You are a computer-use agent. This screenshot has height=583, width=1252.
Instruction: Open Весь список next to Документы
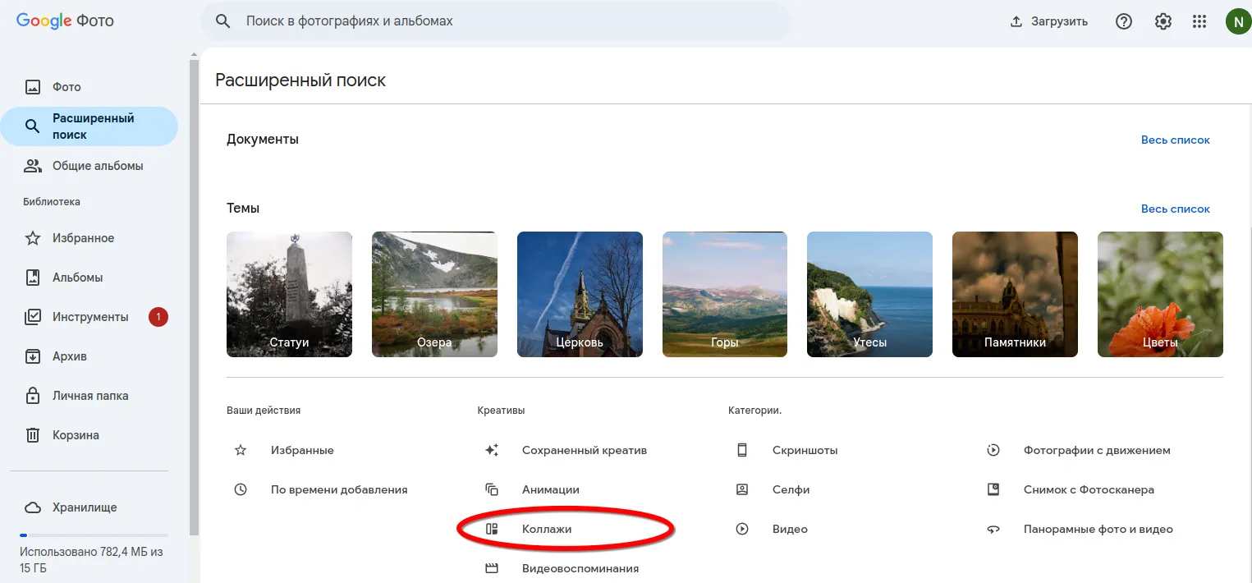tap(1176, 140)
